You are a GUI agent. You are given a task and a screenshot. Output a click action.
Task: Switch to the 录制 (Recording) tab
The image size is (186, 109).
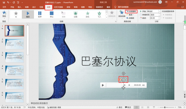point(68,7)
